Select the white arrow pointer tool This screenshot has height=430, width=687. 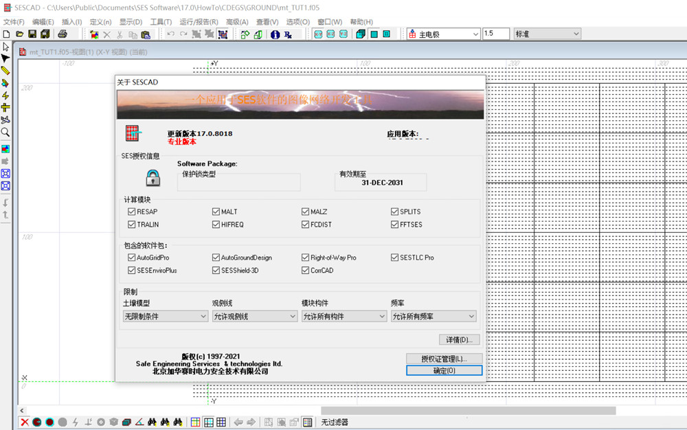5,47
